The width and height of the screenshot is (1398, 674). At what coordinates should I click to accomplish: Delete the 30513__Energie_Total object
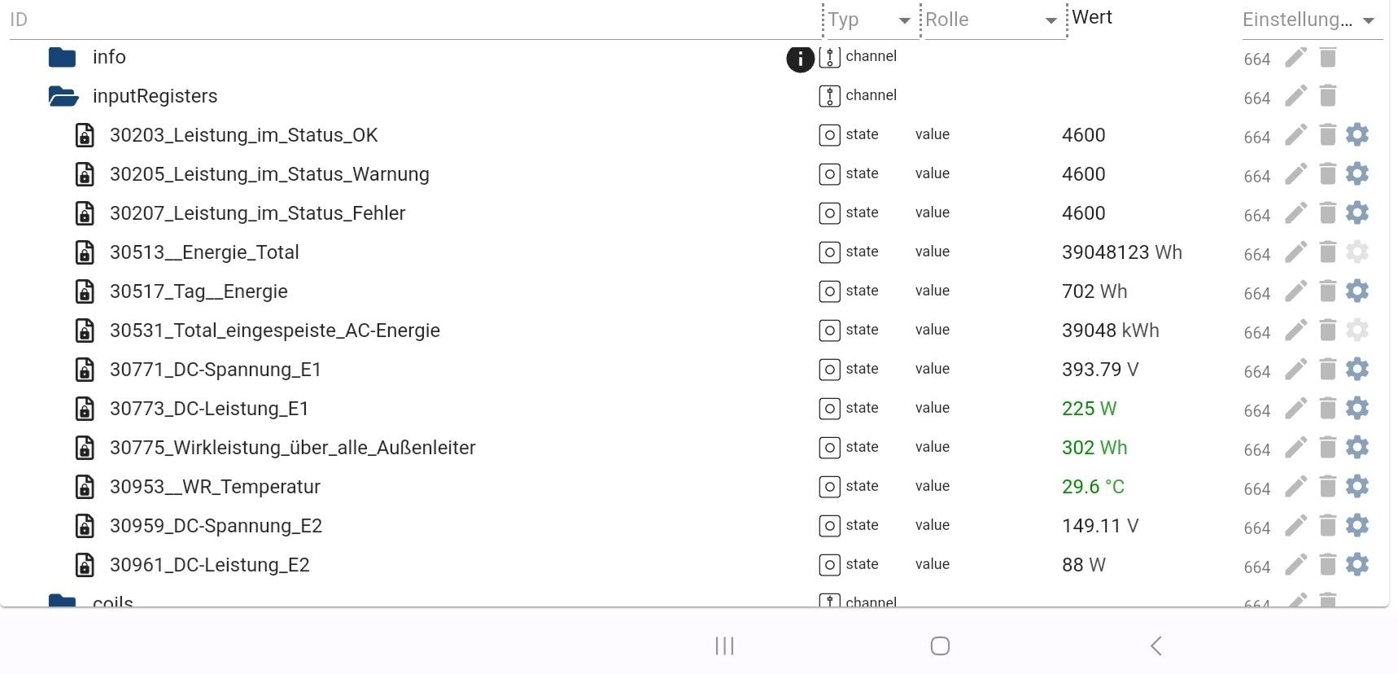(1327, 252)
